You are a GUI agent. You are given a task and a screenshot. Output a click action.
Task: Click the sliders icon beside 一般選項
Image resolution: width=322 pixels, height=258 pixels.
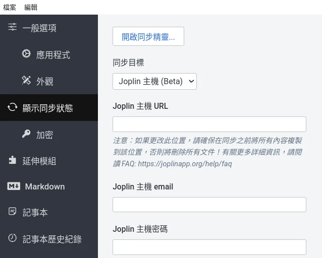pyautogui.click(x=13, y=28)
